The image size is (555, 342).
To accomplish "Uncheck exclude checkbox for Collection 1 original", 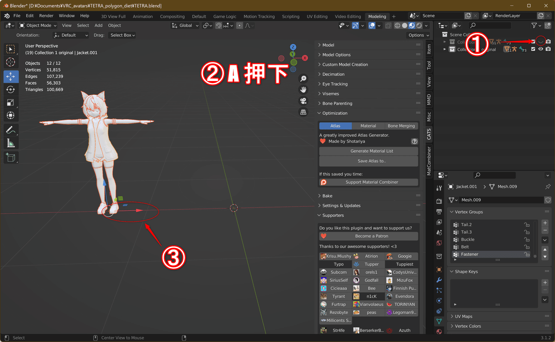I will [533, 49].
